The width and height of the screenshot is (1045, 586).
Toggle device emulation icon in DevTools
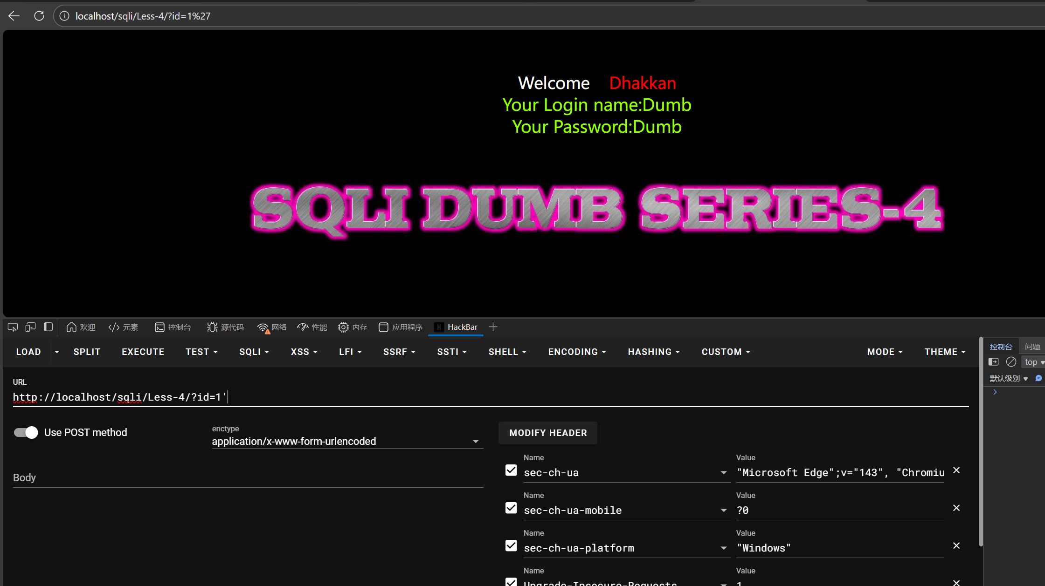click(x=30, y=327)
